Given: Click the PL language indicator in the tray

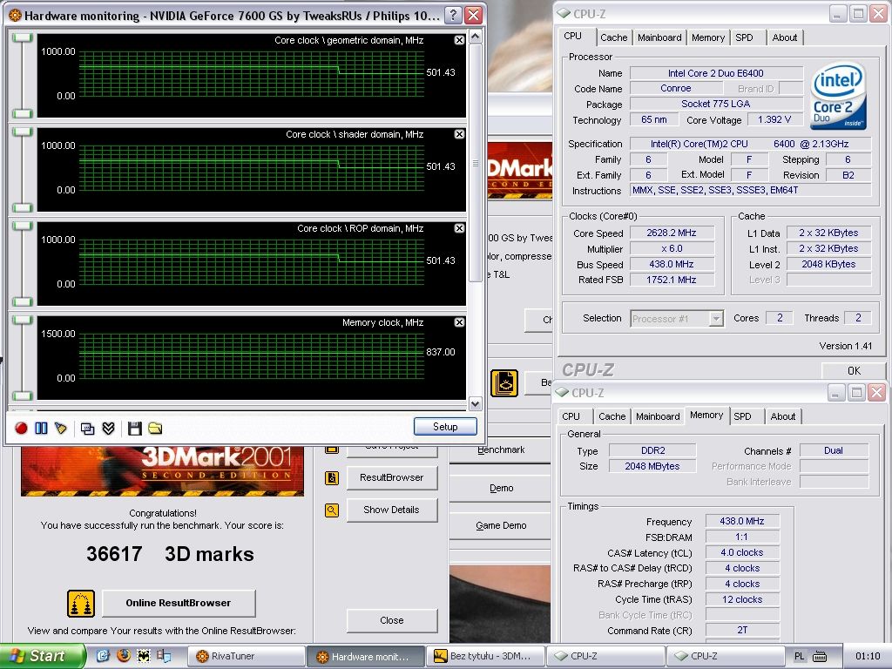Looking at the screenshot, I should coord(800,657).
